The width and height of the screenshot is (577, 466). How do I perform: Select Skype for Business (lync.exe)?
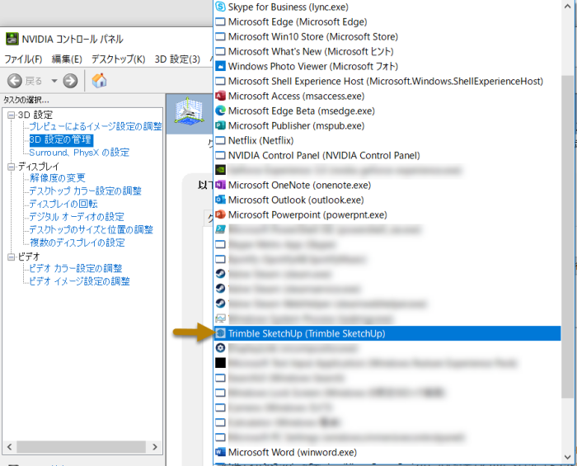[387, 7]
